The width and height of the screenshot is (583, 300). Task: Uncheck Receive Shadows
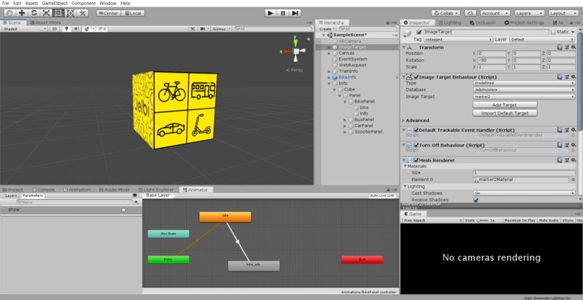pyautogui.click(x=476, y=200)
